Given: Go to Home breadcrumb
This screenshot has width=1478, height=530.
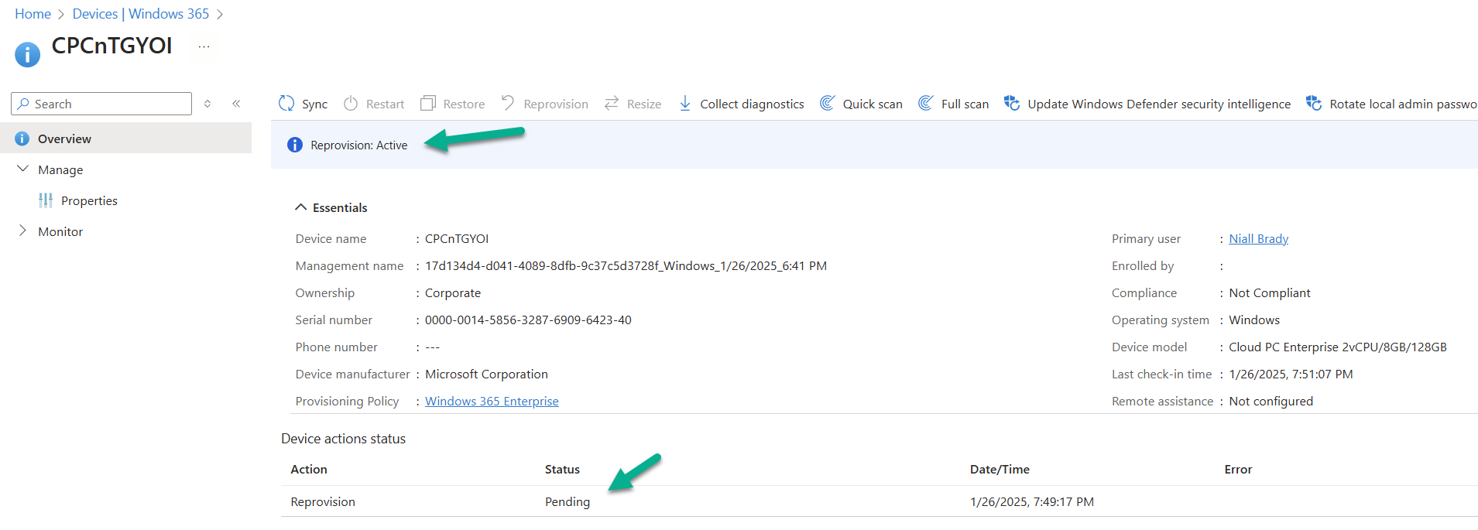Looking at the screenshot, I should coord(33,14).
